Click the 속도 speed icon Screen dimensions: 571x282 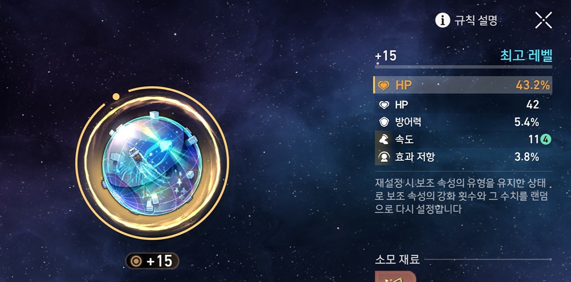pyautogui.click(x=384, y=139)
